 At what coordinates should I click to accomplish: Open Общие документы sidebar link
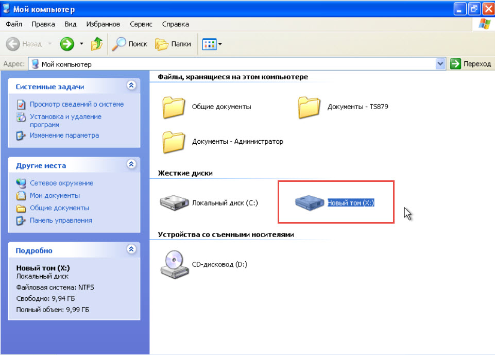60,208
